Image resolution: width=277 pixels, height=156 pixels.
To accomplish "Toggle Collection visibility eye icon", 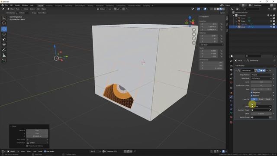I will [x=271, y=16].
